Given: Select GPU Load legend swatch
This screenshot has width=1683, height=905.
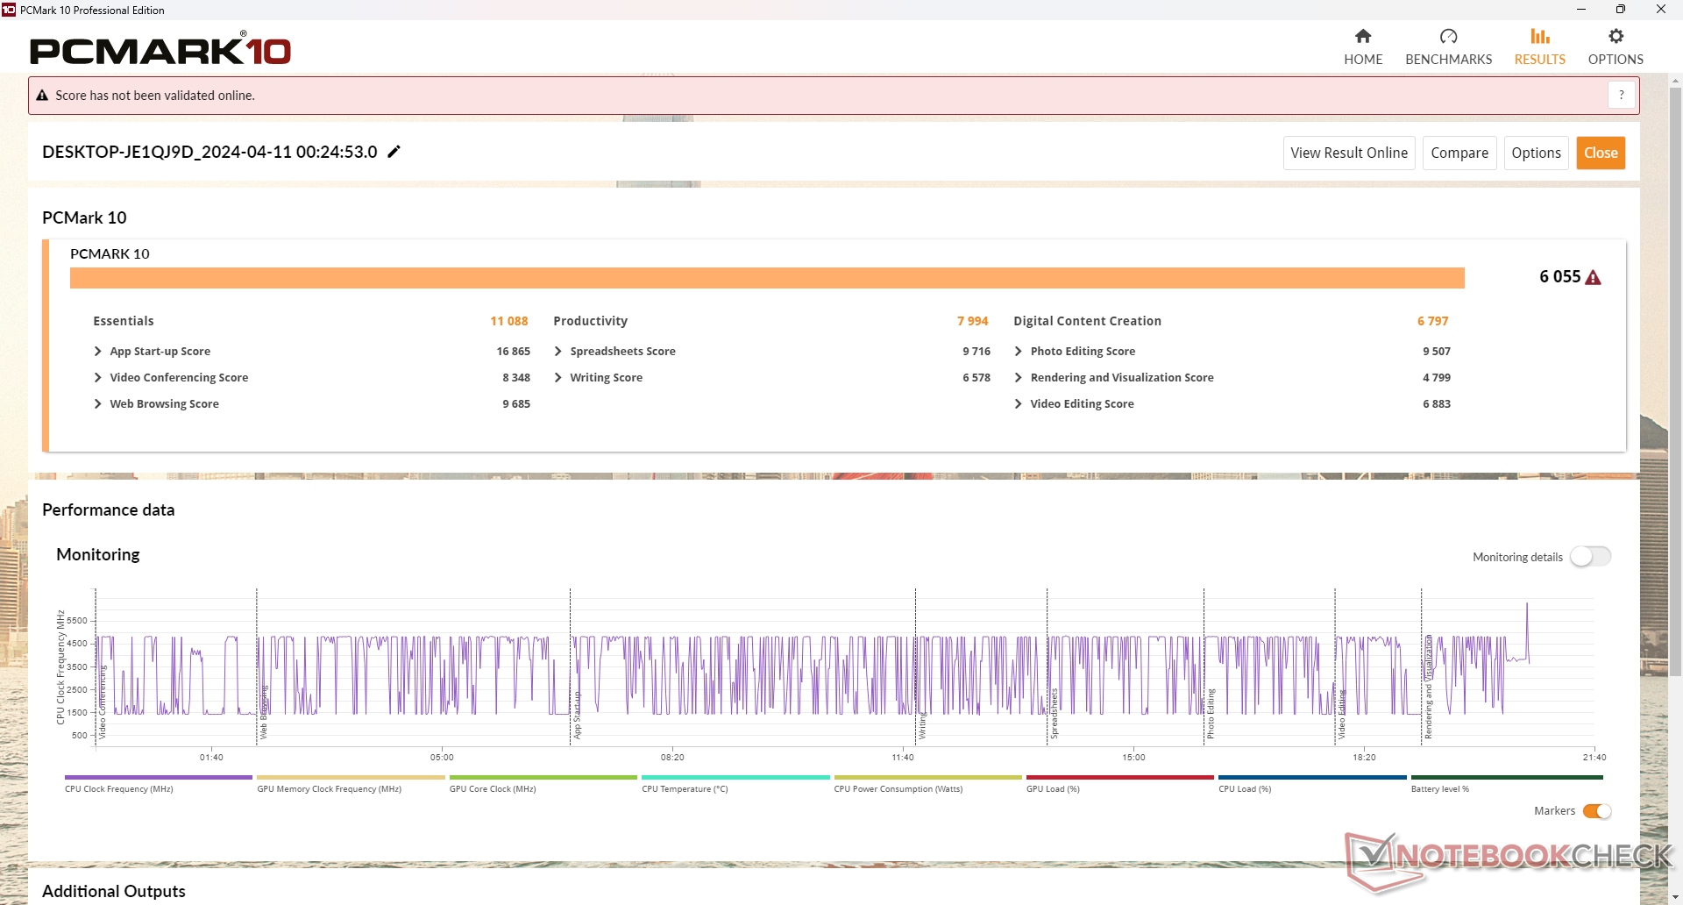Looking at the screenshot, I should click(1120, 777).
